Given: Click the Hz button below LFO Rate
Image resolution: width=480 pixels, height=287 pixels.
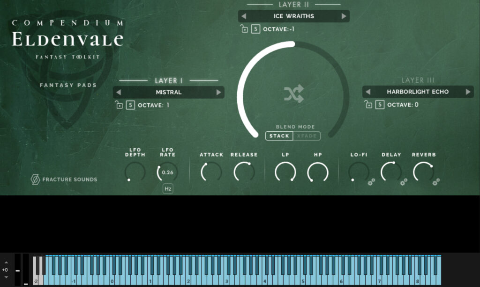Looking at the screenshot, I should [168, 189].
